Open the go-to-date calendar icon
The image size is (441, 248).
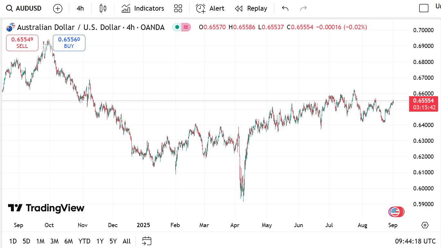[x=147, y=241]
